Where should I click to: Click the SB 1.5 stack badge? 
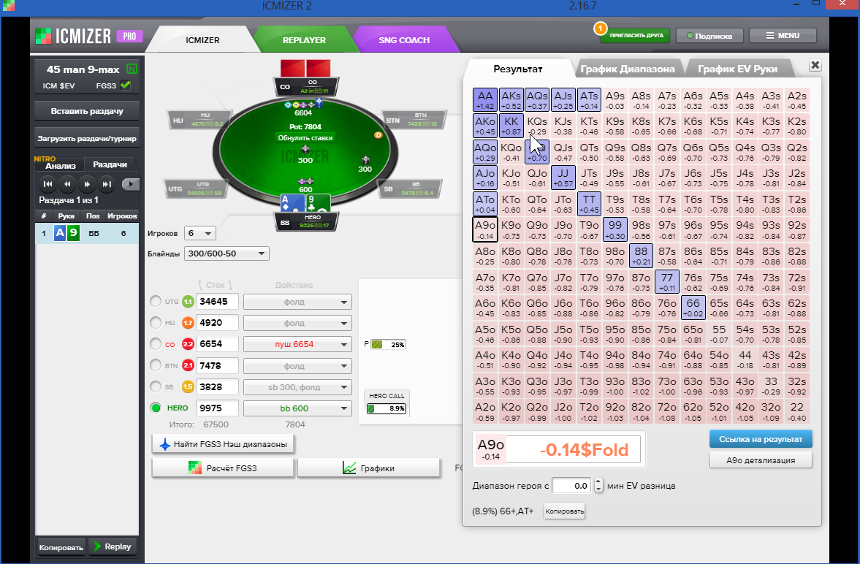click(188, 386)
